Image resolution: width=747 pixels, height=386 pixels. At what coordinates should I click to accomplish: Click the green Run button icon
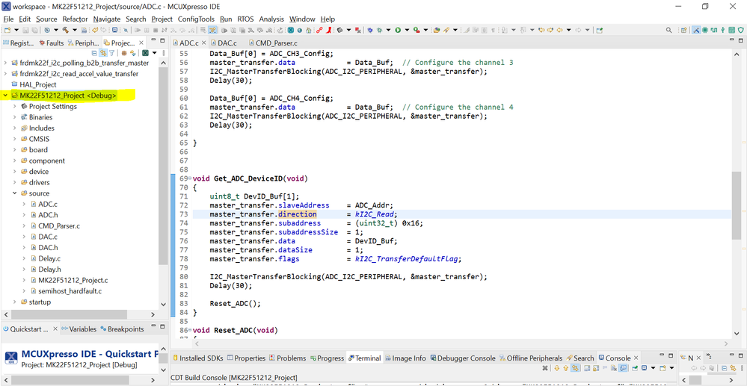point(398,30)
